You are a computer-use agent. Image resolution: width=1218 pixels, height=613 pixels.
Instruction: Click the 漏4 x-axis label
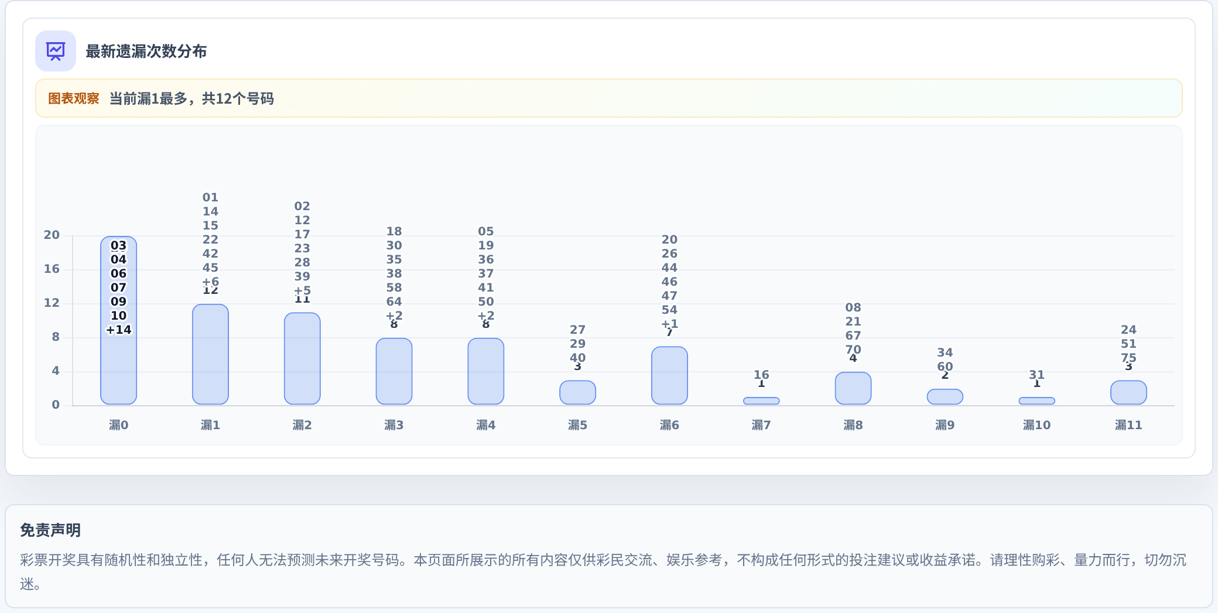coord(486,425)
